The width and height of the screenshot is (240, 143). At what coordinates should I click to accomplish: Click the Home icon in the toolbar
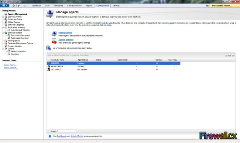[x=13, y=6]
